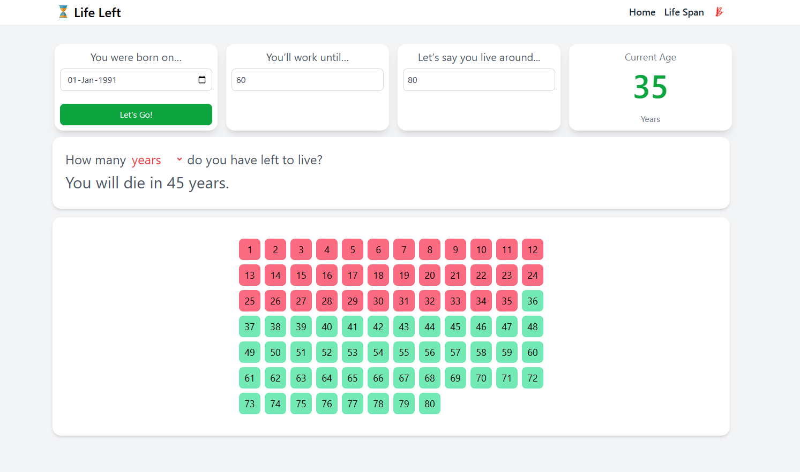Click the last green box, year 80

[430, 404]
